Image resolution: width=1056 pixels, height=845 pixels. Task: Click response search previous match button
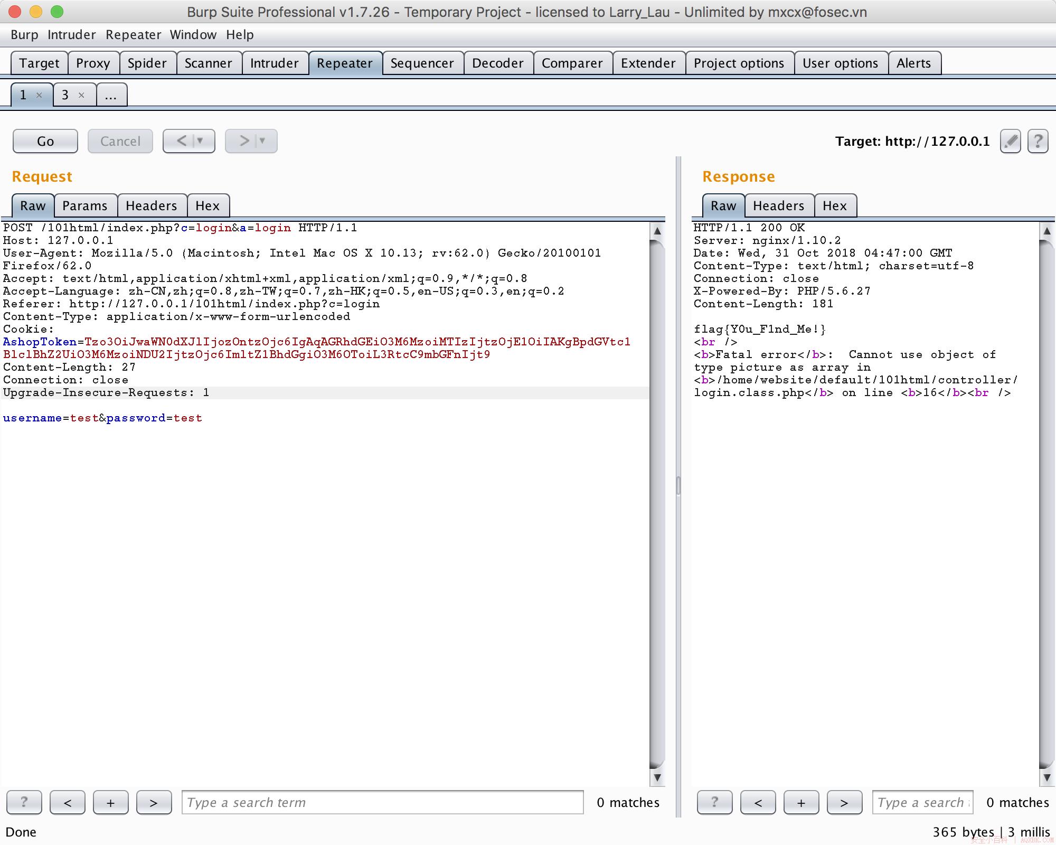[758, 803]
